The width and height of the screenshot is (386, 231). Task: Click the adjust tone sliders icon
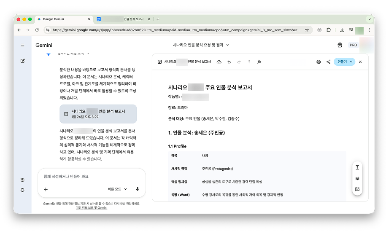[x=357, y=178]
